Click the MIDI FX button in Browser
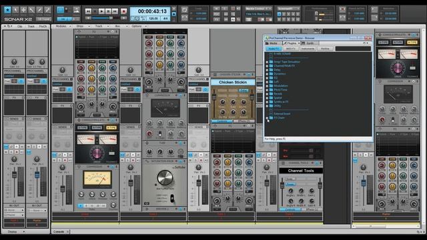The image size is (427, 240). pos(291,49)
